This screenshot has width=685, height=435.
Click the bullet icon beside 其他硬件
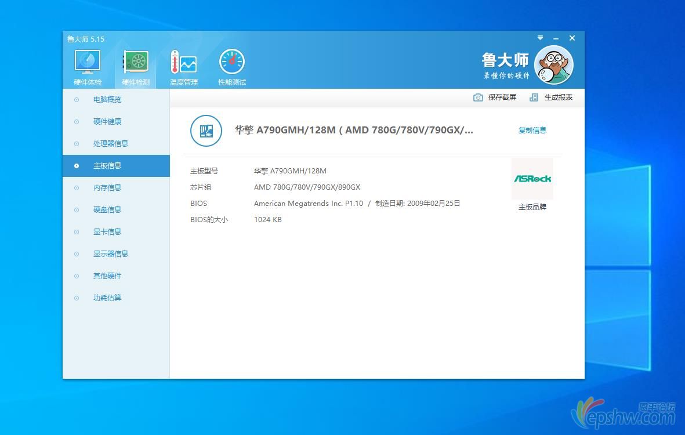click(x=77, y=275)
